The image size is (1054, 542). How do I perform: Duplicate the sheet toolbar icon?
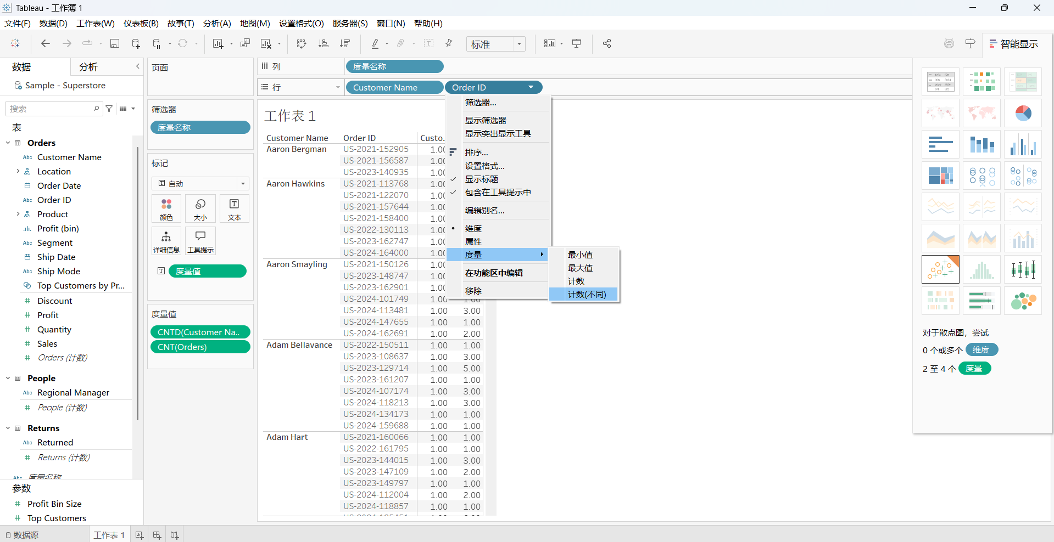(x=246, y=43)
